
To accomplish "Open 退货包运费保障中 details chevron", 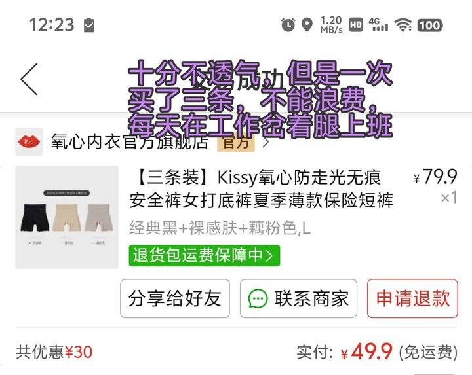I will click(269, 256).
